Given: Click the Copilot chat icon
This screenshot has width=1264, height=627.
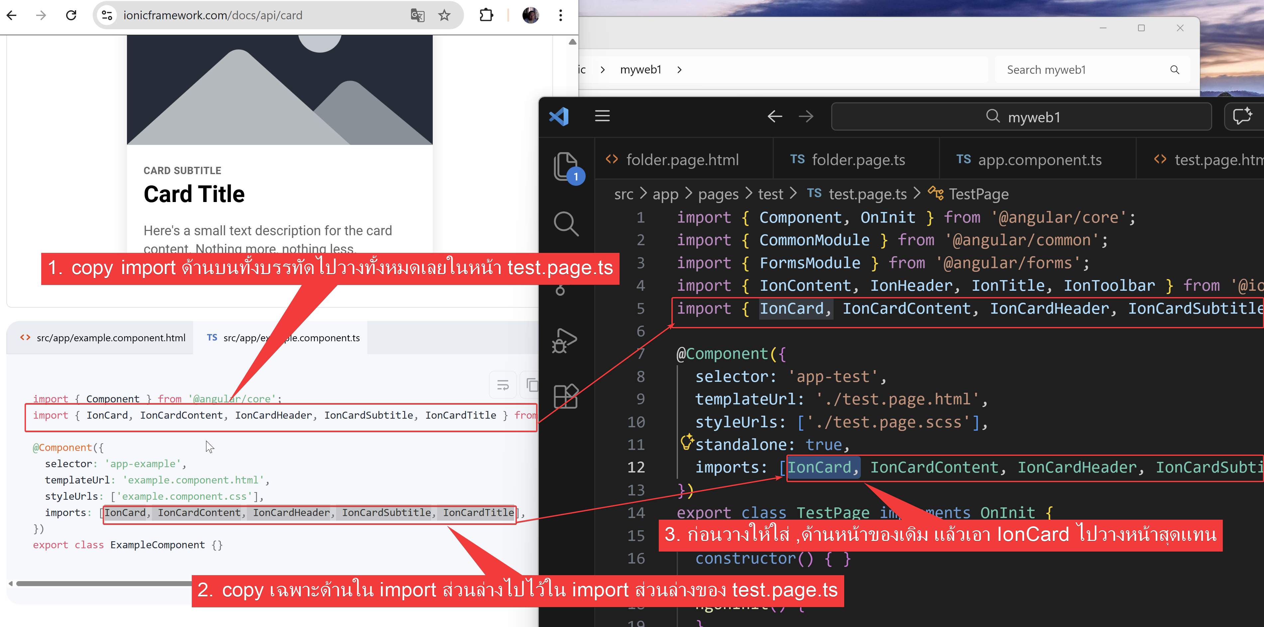Looking at the screenshot, I should (x=1242, y=116).
